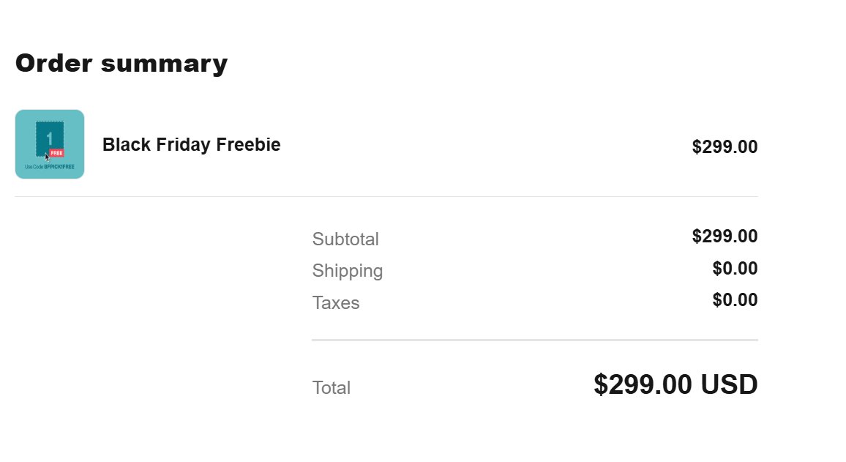
Task: Click the mouse cursor graphic in product image
Action: coord(47,157)
